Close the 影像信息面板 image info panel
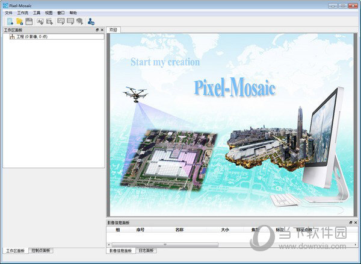 (356, 222)
